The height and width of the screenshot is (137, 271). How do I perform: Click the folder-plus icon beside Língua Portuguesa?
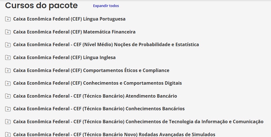[x=8, y=19]
